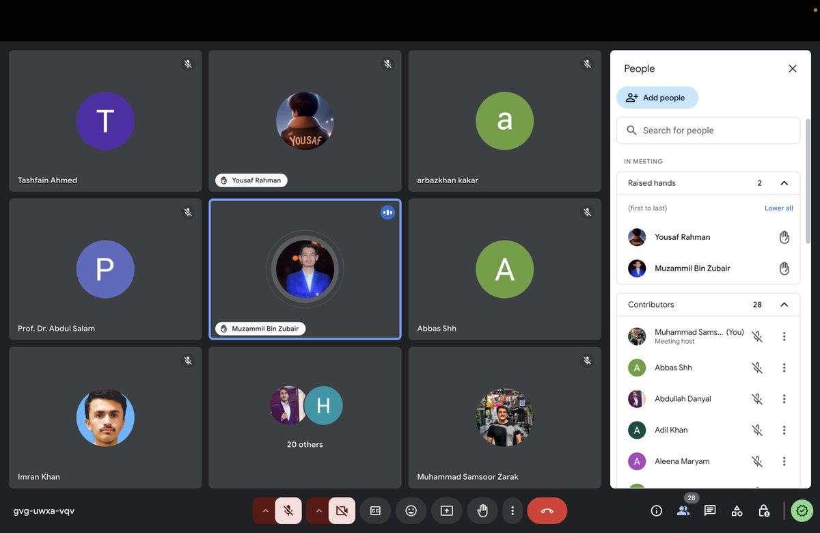This screenshot has width=820, height=533.
Task: Open more actions for Aleena Maryam
Action: click(784, 461)
